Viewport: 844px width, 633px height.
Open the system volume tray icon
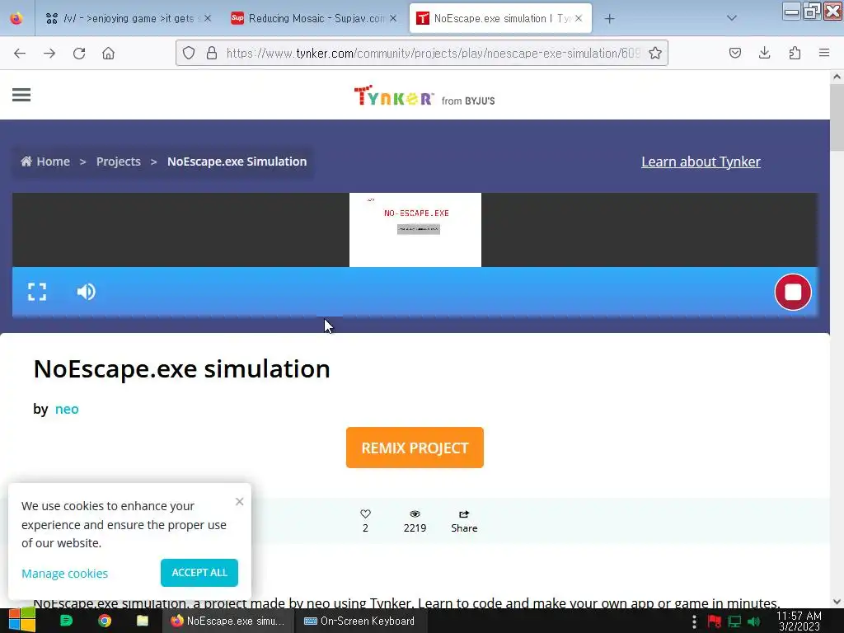coord(755,621)
